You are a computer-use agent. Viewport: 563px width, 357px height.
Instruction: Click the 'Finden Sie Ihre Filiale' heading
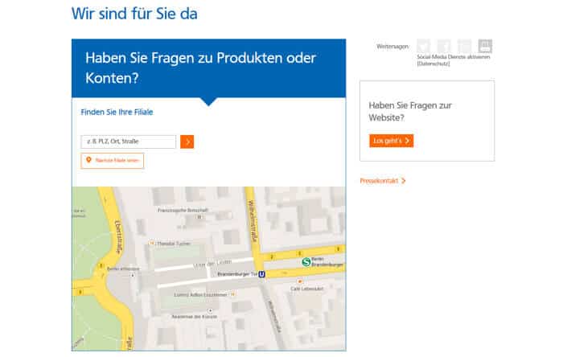[117, 112]
